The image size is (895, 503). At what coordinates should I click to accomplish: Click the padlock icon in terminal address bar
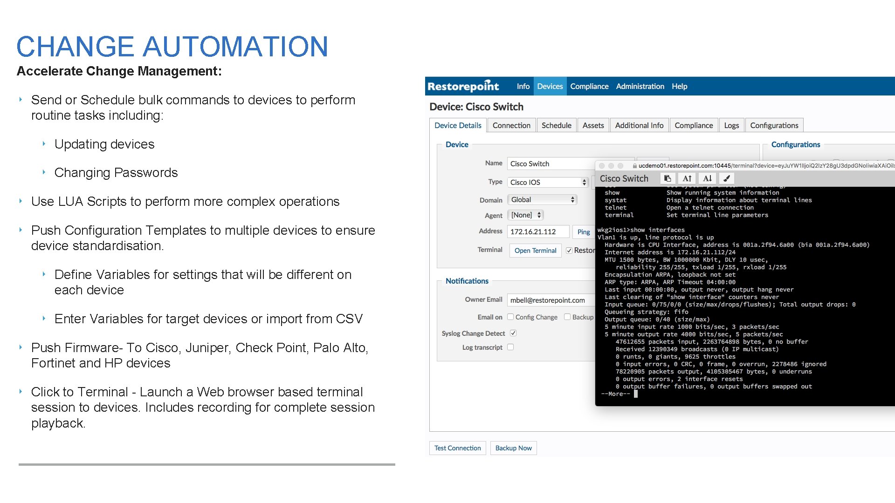coord(634,166)
